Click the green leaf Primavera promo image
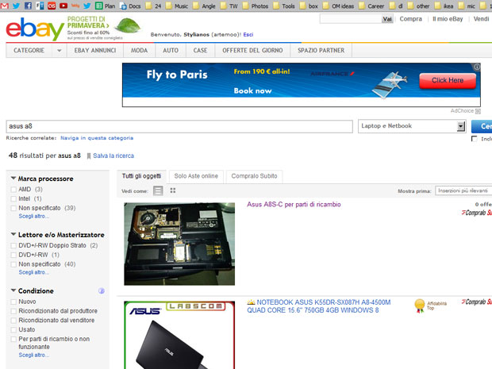This screenshot has width=492, height=369. pos(127,25)
